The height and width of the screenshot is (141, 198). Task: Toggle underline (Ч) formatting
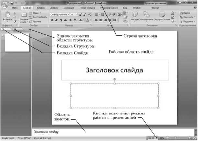click(61, 20)
